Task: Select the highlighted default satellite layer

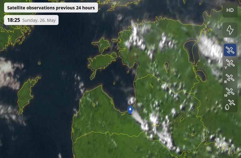Action: pos(230,50)
